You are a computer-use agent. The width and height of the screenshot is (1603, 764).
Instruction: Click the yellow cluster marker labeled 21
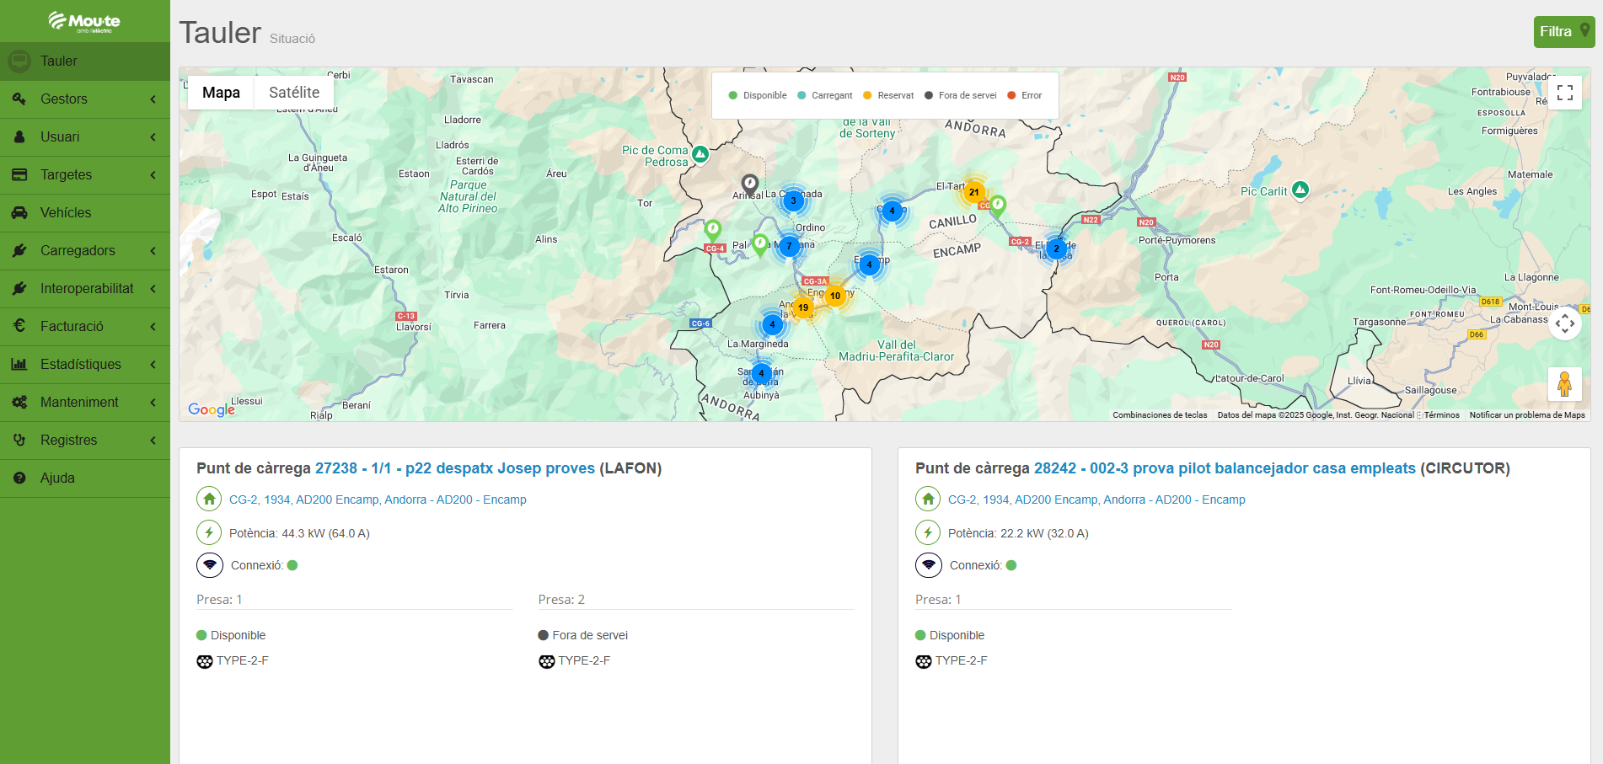973,192
